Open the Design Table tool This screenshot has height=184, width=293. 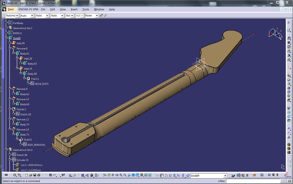[x=83, y=175]
